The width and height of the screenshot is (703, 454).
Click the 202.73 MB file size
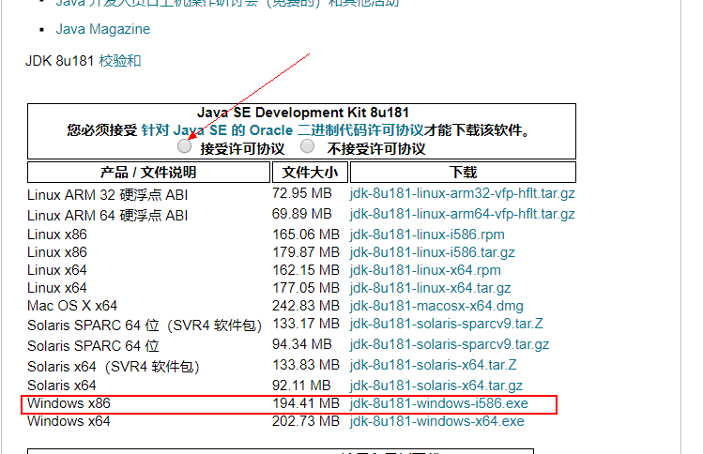pyautogui.click(x=306, y=421)
